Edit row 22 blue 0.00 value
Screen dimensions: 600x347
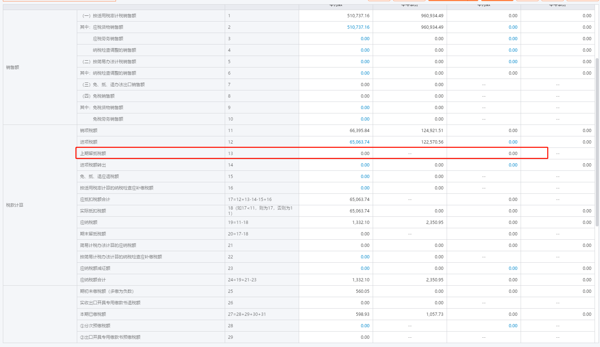point(365,257)
